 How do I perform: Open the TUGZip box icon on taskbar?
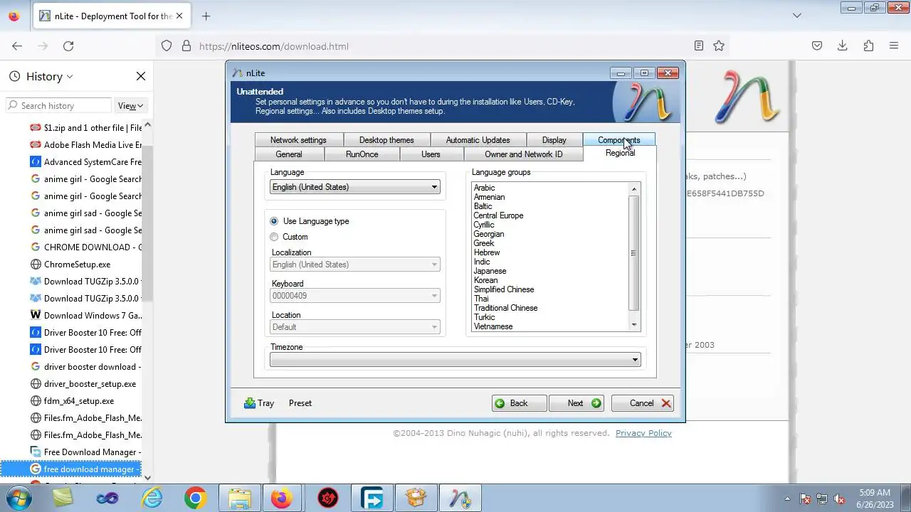click(415, 498)
